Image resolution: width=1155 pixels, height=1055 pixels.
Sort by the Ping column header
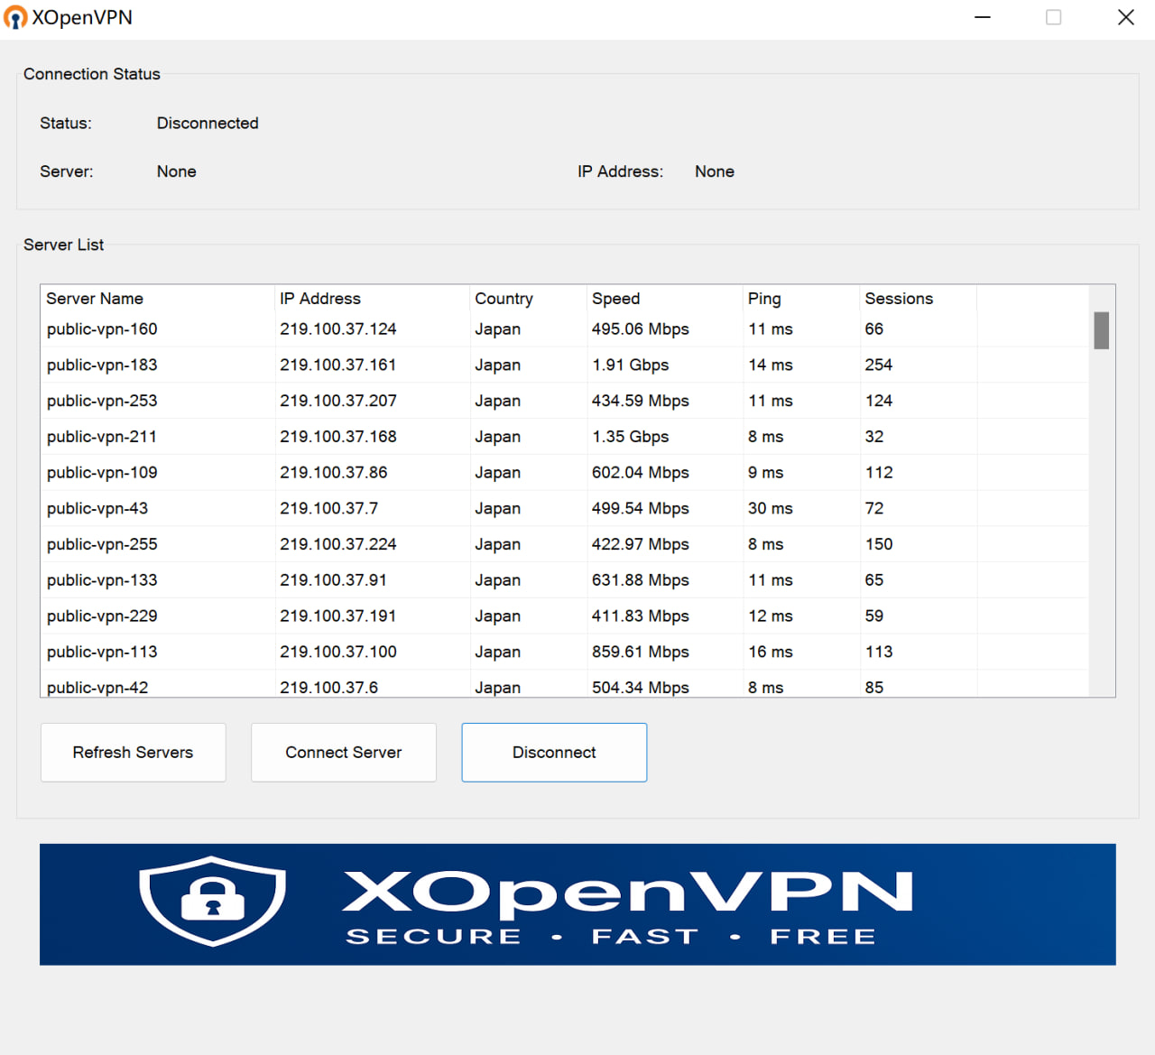click(x=763, y=298)
